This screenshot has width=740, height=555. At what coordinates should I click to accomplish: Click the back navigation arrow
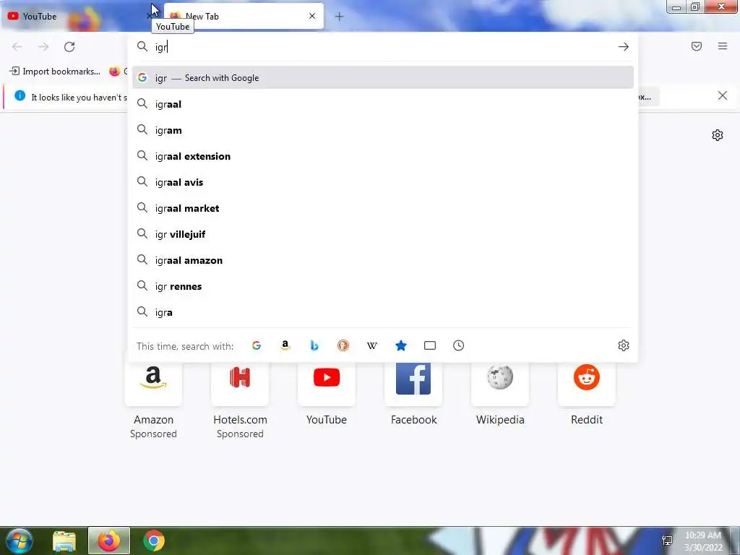pyautogui.click(x=17, y=47)
